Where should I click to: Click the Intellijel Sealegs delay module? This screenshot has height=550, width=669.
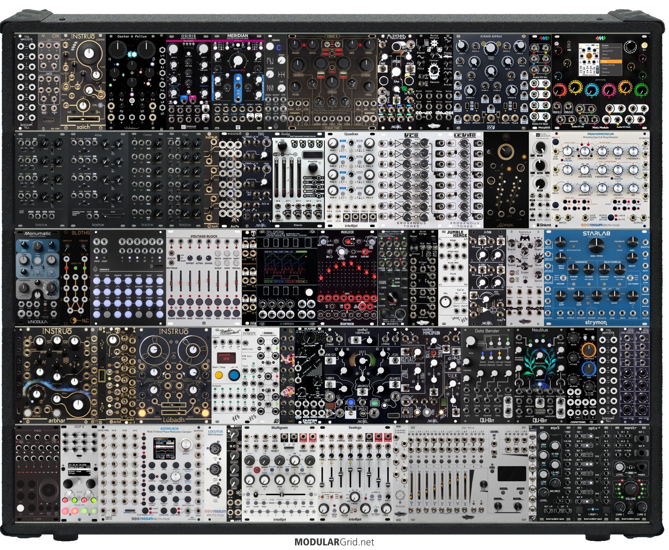355,473
